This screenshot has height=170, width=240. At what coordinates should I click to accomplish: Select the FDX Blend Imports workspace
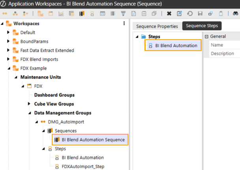click(39, 59)
